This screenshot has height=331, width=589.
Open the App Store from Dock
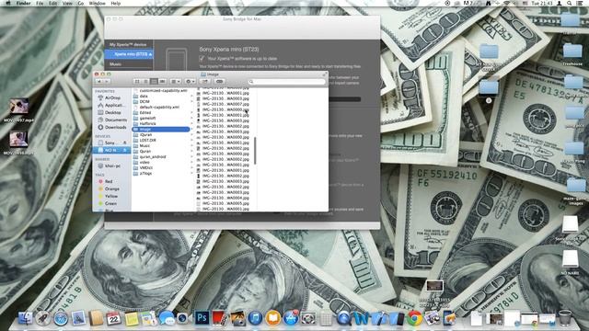tap(291, 318)
